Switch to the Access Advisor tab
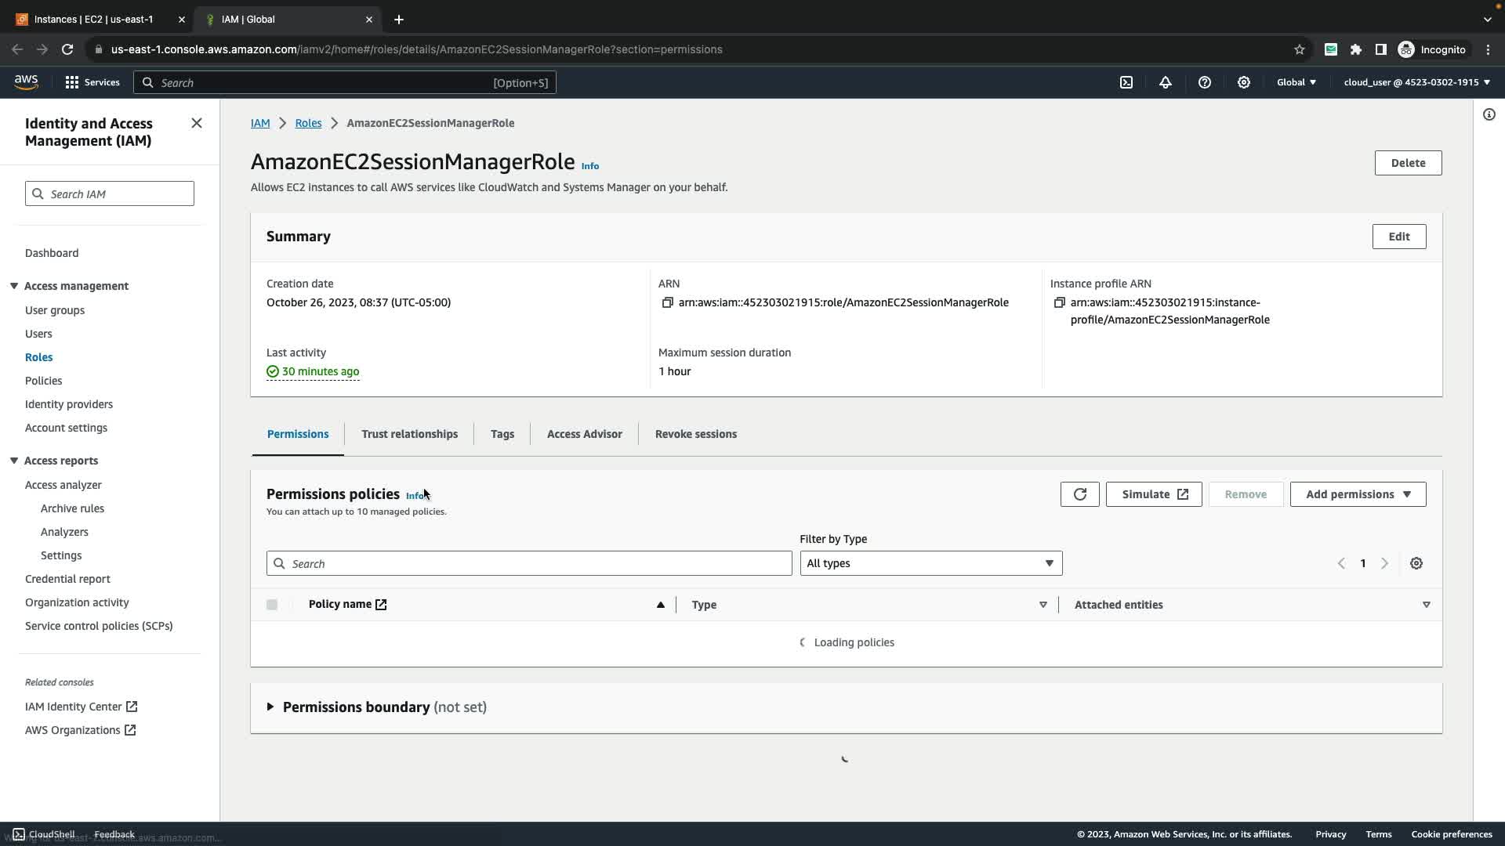Image resolution: width=1505 pixels, height=846 pixels. pos(584,434)
